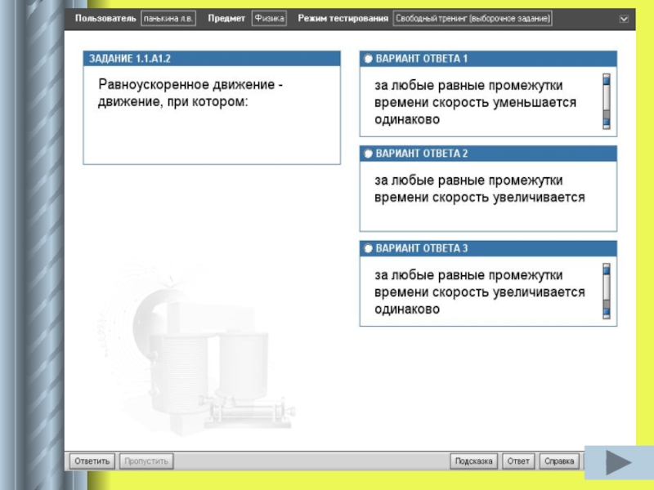Open the testing mode field Свободный тренинг

pyautogui.click(x=473, y=19)
